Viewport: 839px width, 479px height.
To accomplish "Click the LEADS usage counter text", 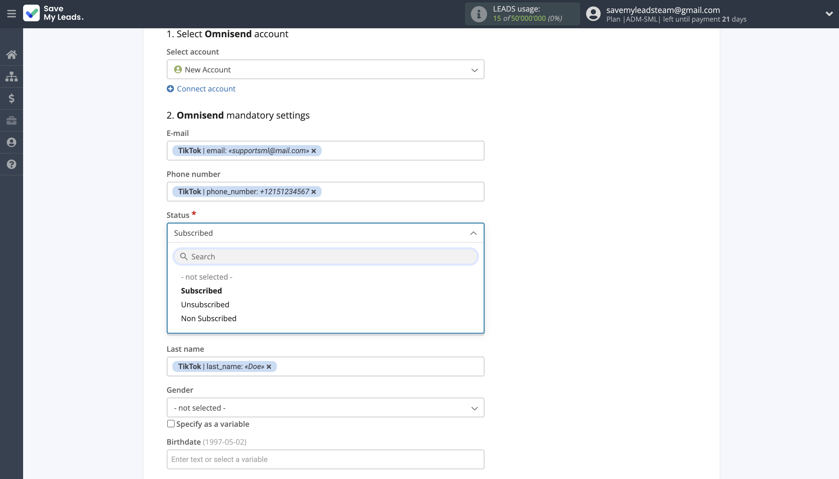I will coord(527,18).
